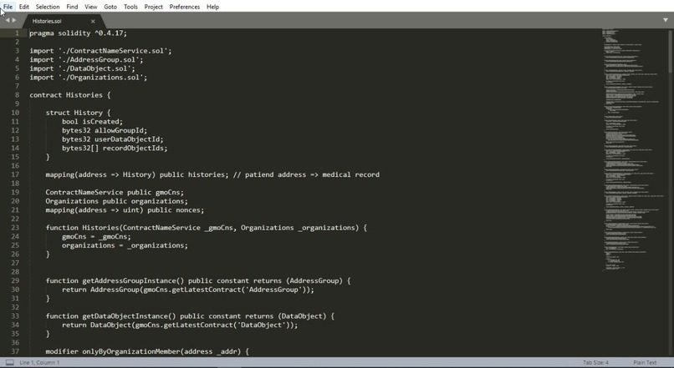Screen dimensions: 674x368
Task: Click the return DataObject(gmoCns.getLatestContract line
Action: pos(180,325)
